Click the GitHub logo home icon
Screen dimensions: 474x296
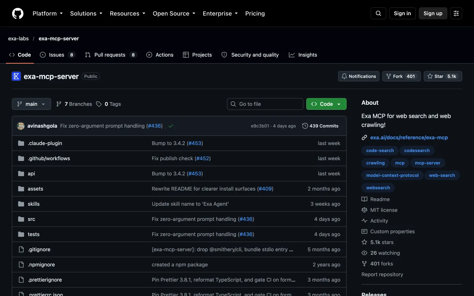pyautogui.click(x=18, y=13)
